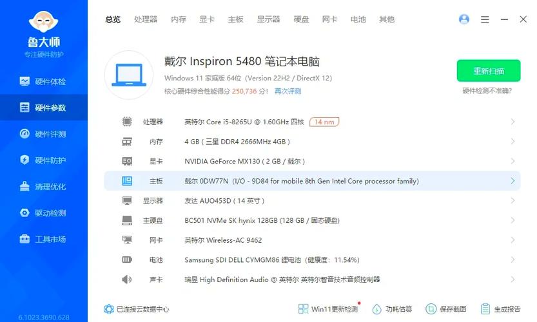Click the network card icon

pyautogui.click(x=127, y=240)
